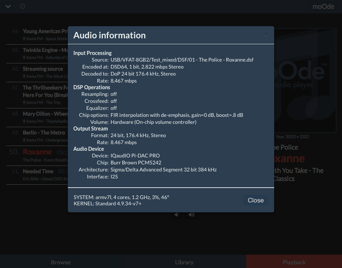The image size is (342, 268).
Task: Collapse panel using the top-left chevron icon
Action: tap(8, 6)
